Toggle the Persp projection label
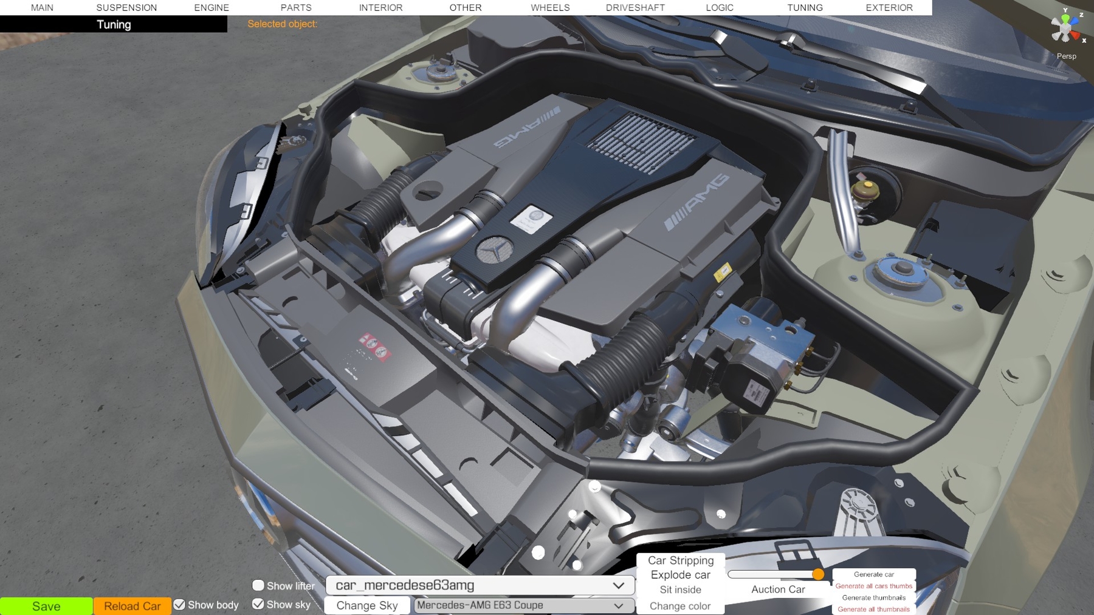The height and width of the screenshot is (615, 1094). [1066, 56]
